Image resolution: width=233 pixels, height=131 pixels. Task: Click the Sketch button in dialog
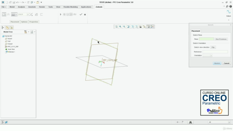pyautogui.click(x=217, y=63)
